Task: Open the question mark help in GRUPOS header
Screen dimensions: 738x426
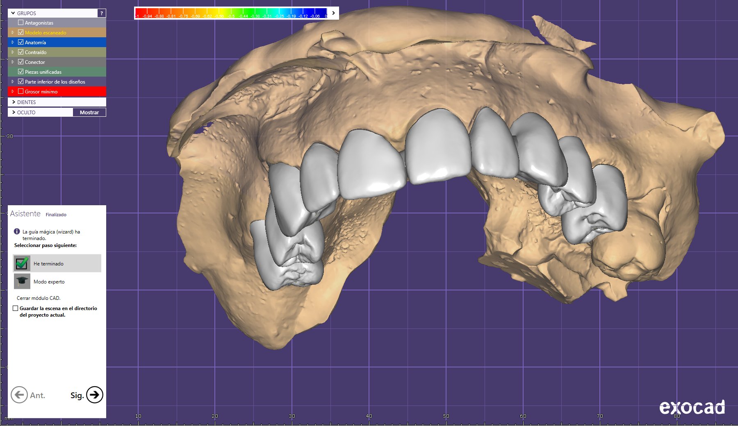Action: point(102,13)
